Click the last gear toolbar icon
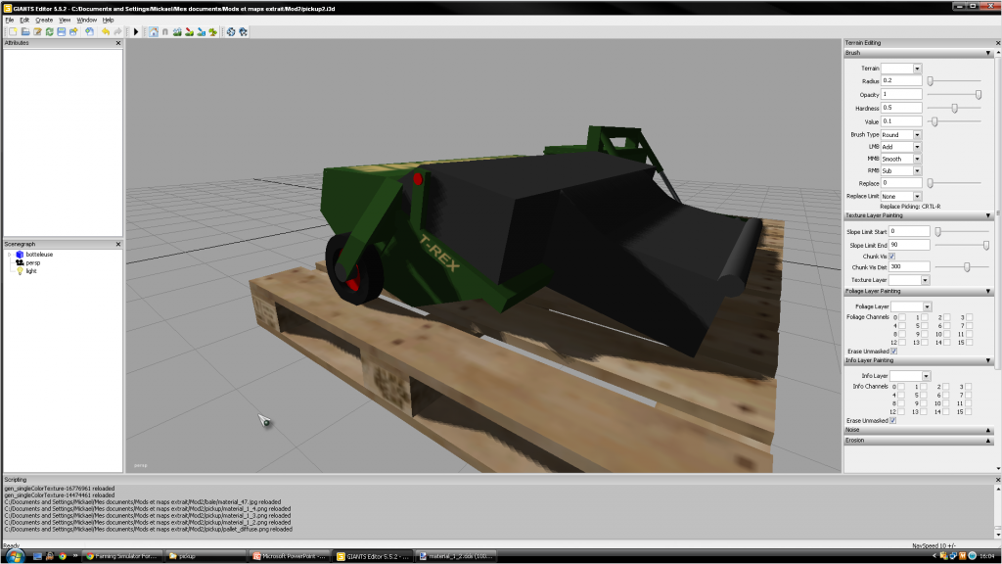Viewport: 1002px width, 564px height. (243, 32)
